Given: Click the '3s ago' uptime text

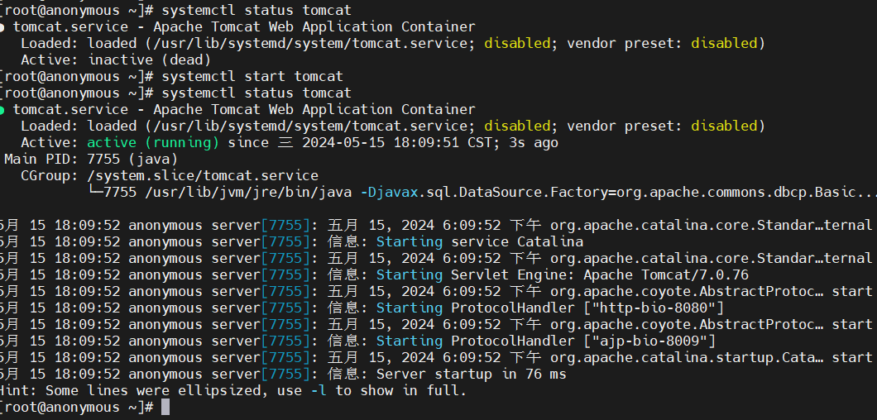Looking at the screenshot, I should point(534,142).
